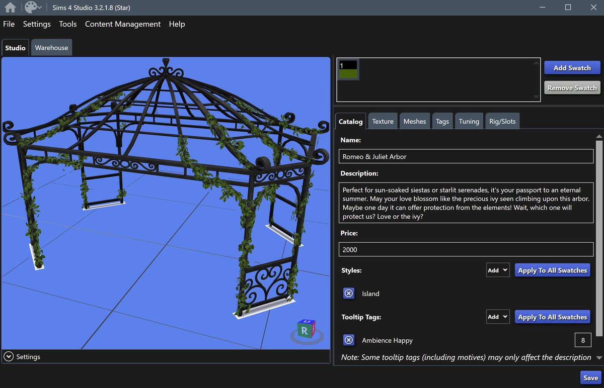Image resolution: width=604 pixels, height=388 pixels.
Task: Open the Tooltip Tags Add dropdown
Action: click(x=498, y=317)
